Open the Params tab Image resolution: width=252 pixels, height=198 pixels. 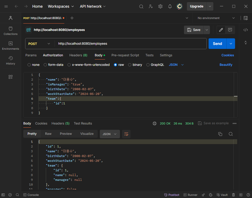coord(31,55)
